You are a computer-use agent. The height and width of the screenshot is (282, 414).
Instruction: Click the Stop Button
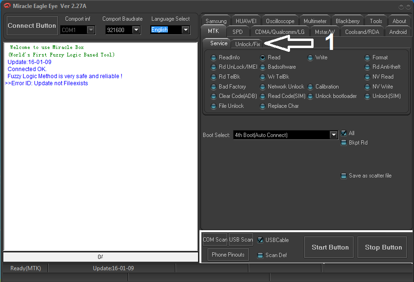point(382,247)
